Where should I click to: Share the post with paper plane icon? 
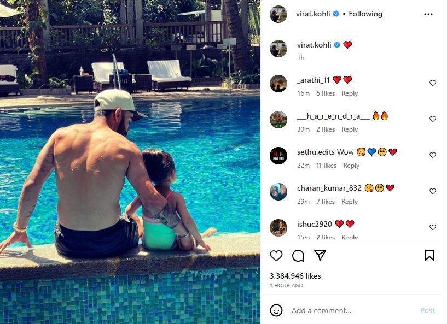point(320,255)
